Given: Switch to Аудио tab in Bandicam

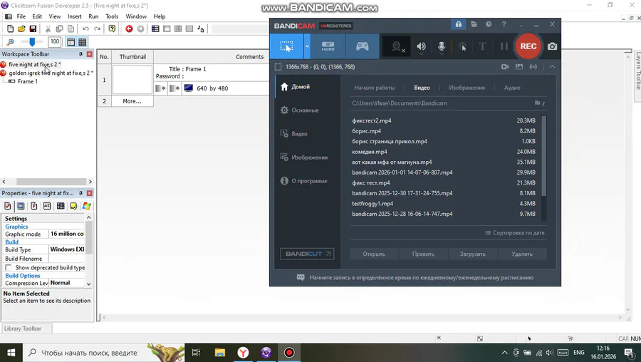Looking at the screenshot, I should (512, 88).
